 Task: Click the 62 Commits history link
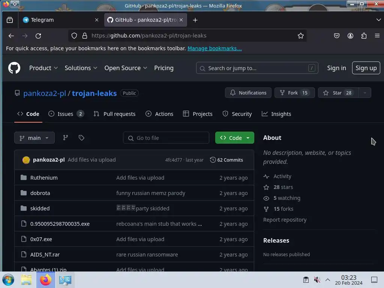pyautogui.click(x=226, y=160)
